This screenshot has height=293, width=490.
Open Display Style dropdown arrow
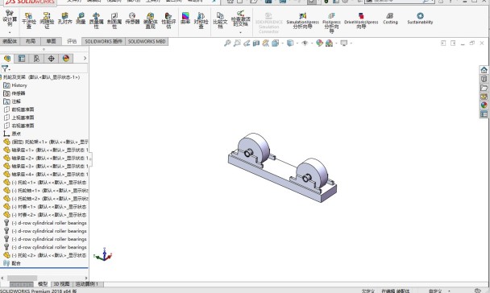tap(297, 43)
